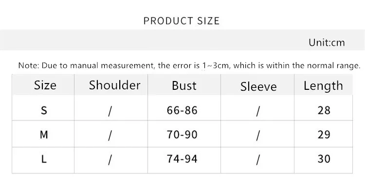
Task: Click the Bust column header
Action: 184,85
